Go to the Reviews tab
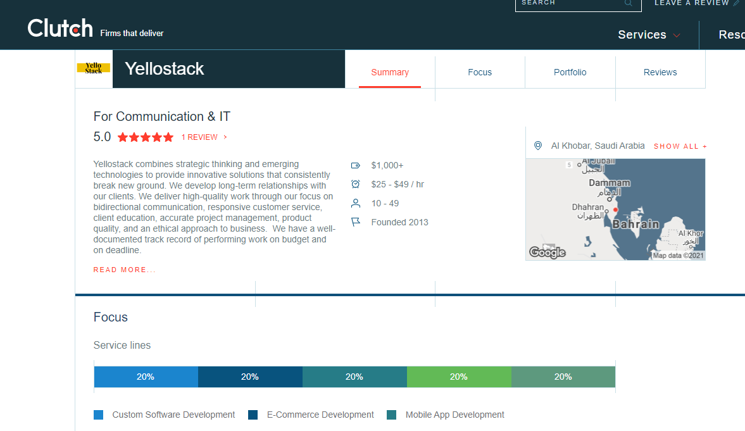Screen dimensions: 745x431 pyautogui.click(x=660, y=72)
